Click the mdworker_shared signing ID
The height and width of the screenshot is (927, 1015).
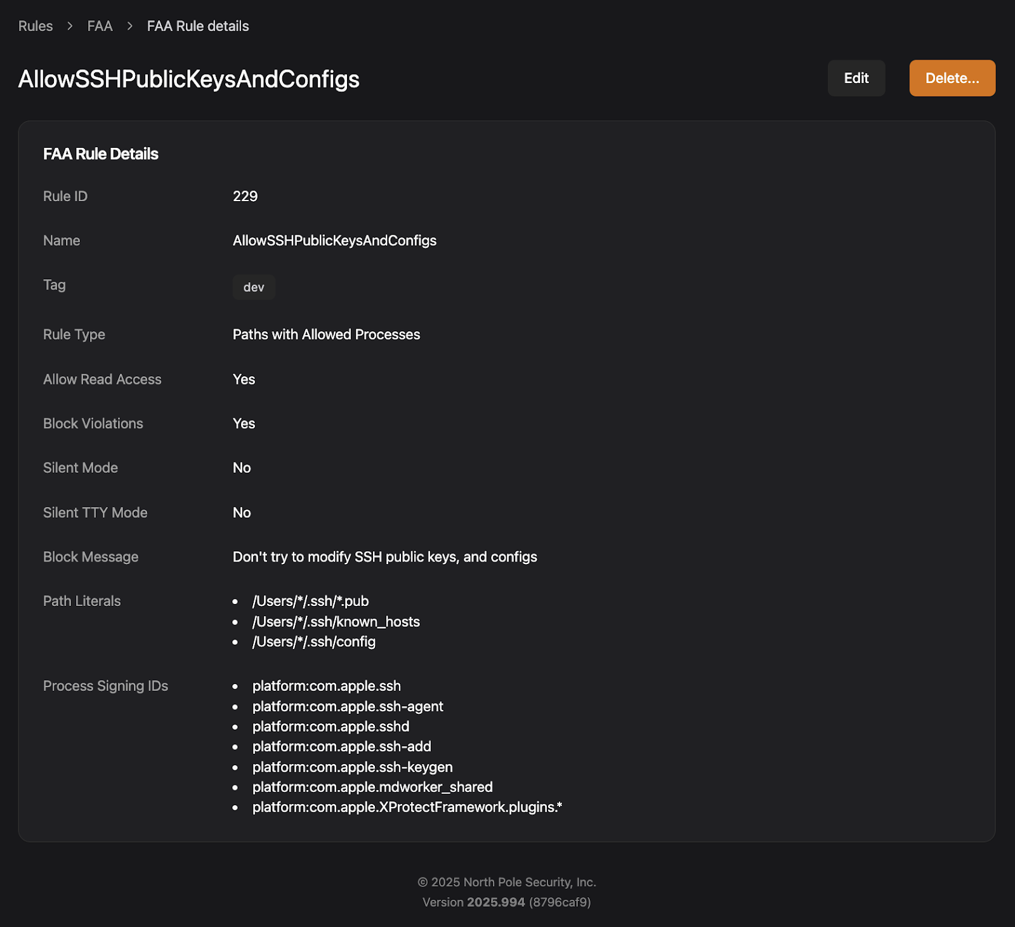372,787
